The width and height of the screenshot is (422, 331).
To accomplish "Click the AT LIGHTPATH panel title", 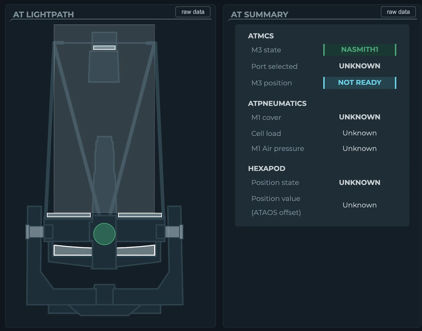I will (44, 14).
